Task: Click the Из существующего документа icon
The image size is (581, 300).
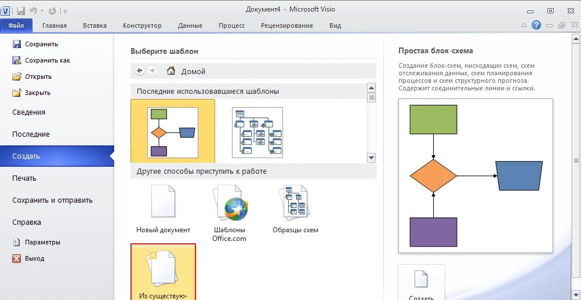Action: (x=164, y=269)
